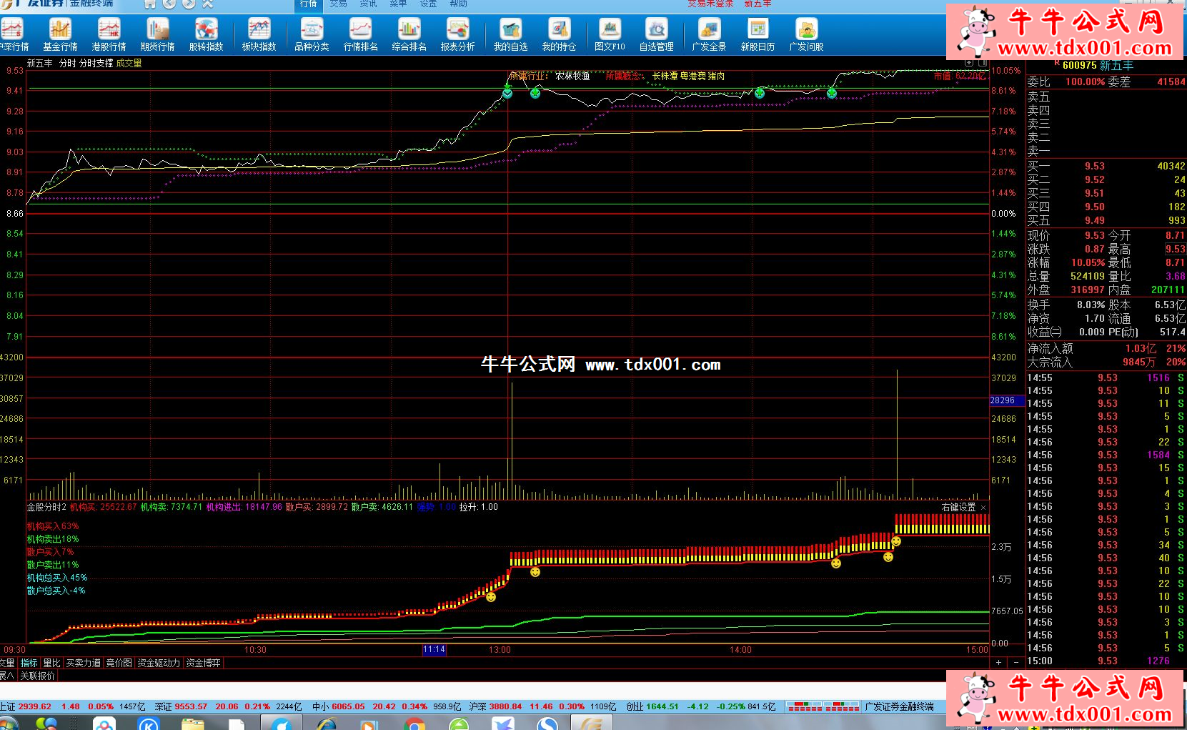Open 行情排名 toolbar icon

point(360,35)
